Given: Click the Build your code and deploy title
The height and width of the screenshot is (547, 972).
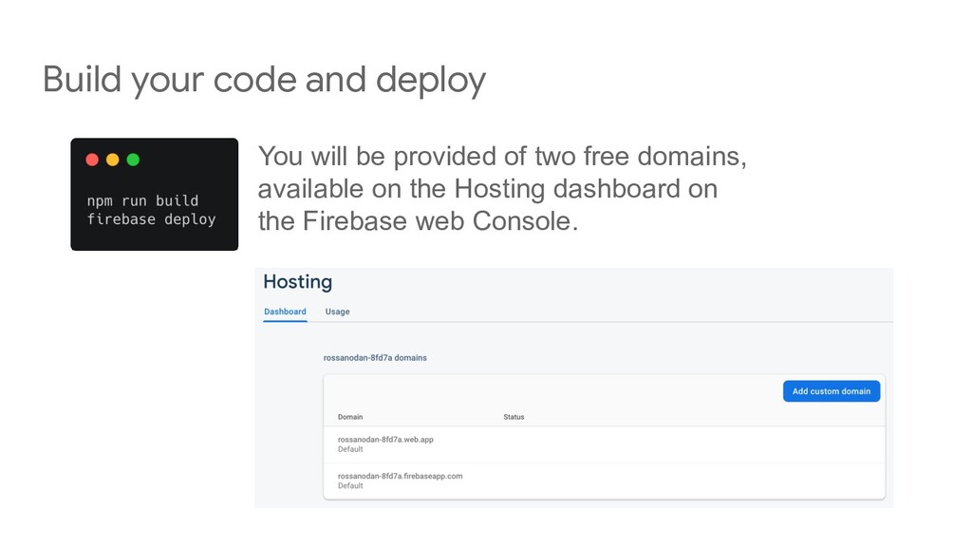Looking at the screenshot, I should point(264,81).
